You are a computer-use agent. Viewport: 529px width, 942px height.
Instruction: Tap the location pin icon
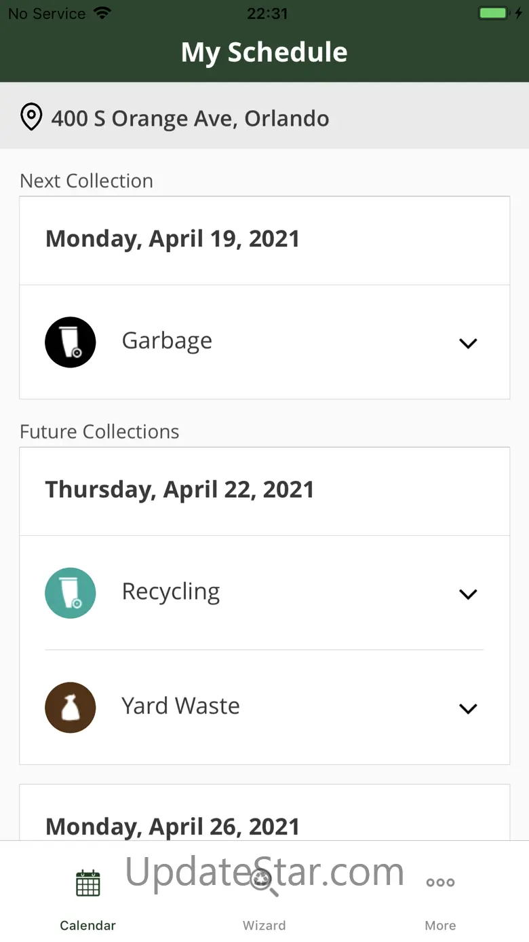(31, 117)
